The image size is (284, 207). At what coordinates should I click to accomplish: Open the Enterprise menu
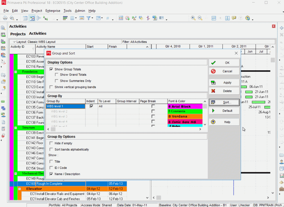pos(53,11)
